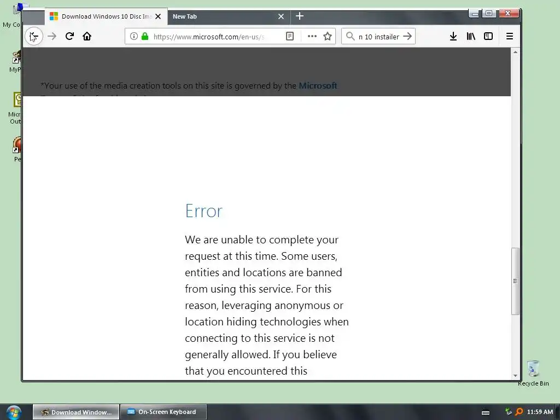Toggle the Firefox sidebar
The width and height of the screenshot is (560, 420).
pyautogui.click(x=488, y=36)
